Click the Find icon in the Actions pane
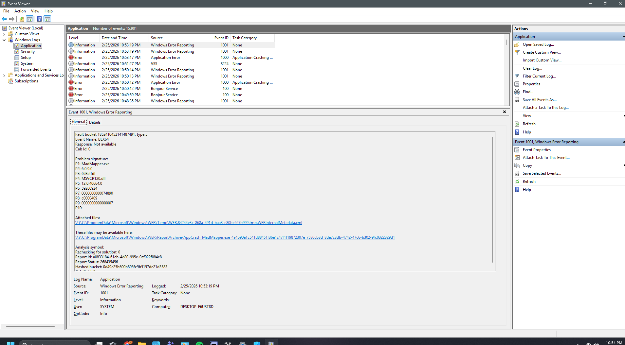The width and height of the screenshot is (625, 345). (x=517, y=92)
